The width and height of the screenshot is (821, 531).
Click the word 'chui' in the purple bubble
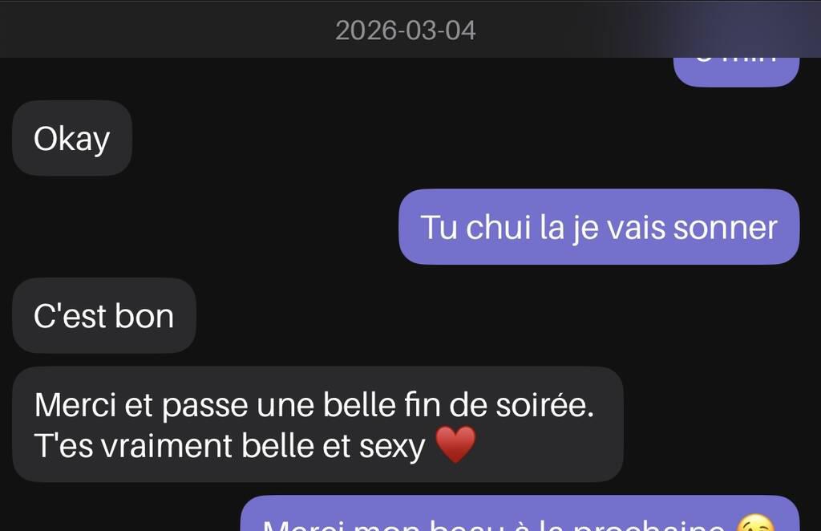tap(499, 227)
